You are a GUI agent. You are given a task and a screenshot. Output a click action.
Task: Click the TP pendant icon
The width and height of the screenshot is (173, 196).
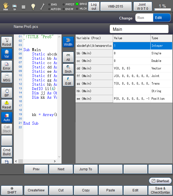(x=15, y=6)
